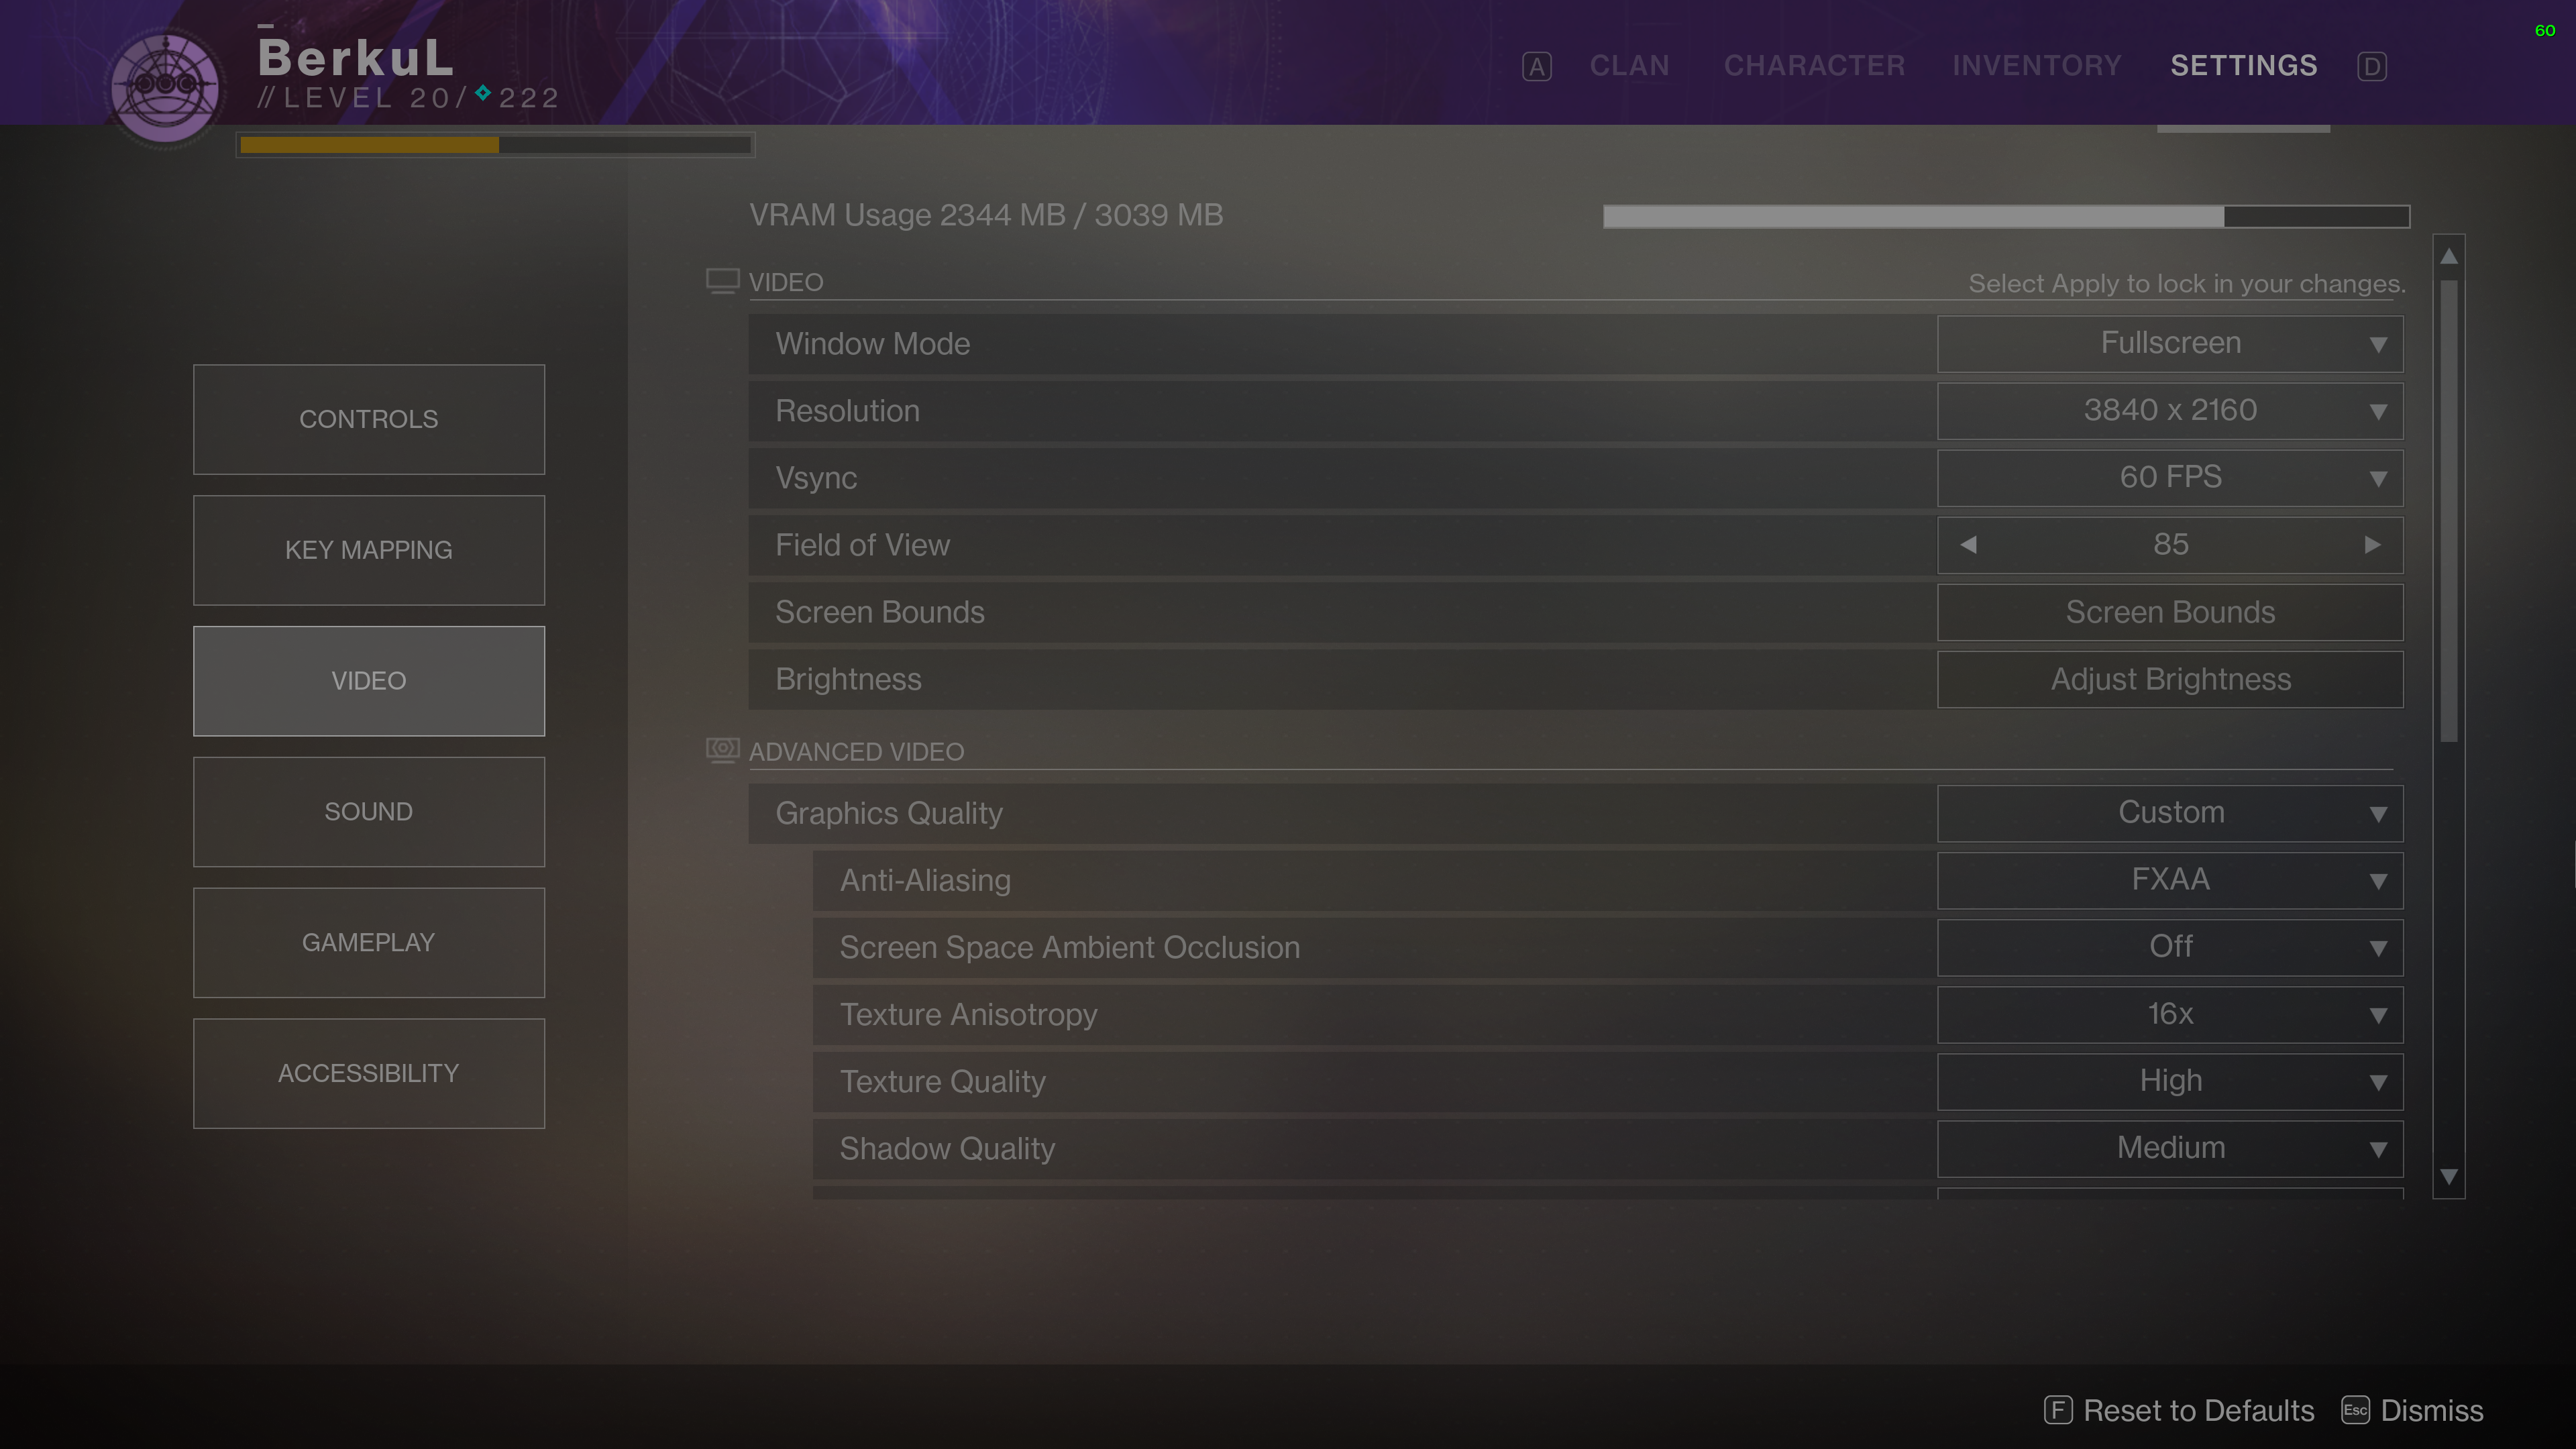Viewport: 2576px width, 1449px height.
Task: Click the Esc Dismiss button
Action: tap(2412, 1410)
